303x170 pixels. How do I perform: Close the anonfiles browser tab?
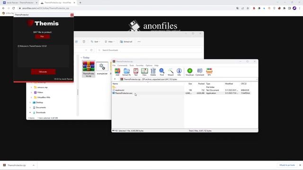click(74, 3)
